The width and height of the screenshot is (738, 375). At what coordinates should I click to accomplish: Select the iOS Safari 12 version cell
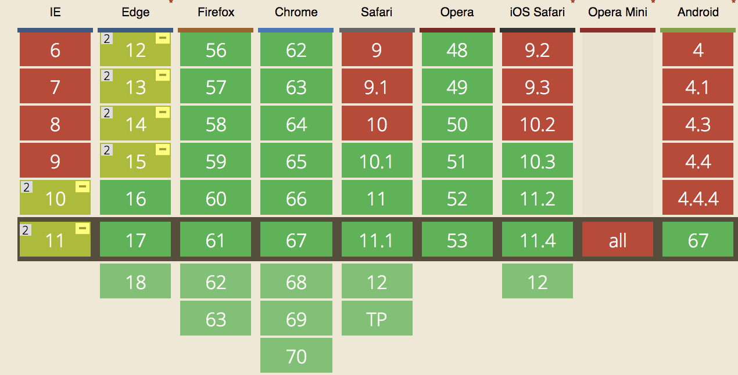538,282
